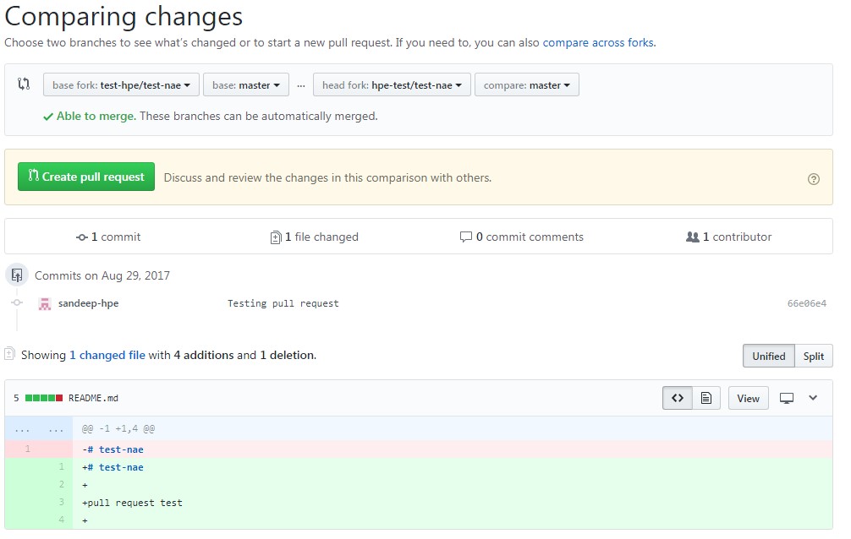This screenshot has height=539, width=851.
Task: Click the diffstat colored blocks for README.md
Action: tap(44, 398)
